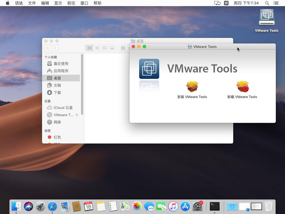Click the large blue VMware Tools logo
This screenshot has width=285, height=214.
coord(149,69)
